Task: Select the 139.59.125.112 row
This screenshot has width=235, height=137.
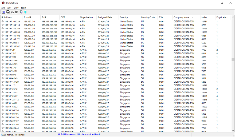Action: pos(115,100)
